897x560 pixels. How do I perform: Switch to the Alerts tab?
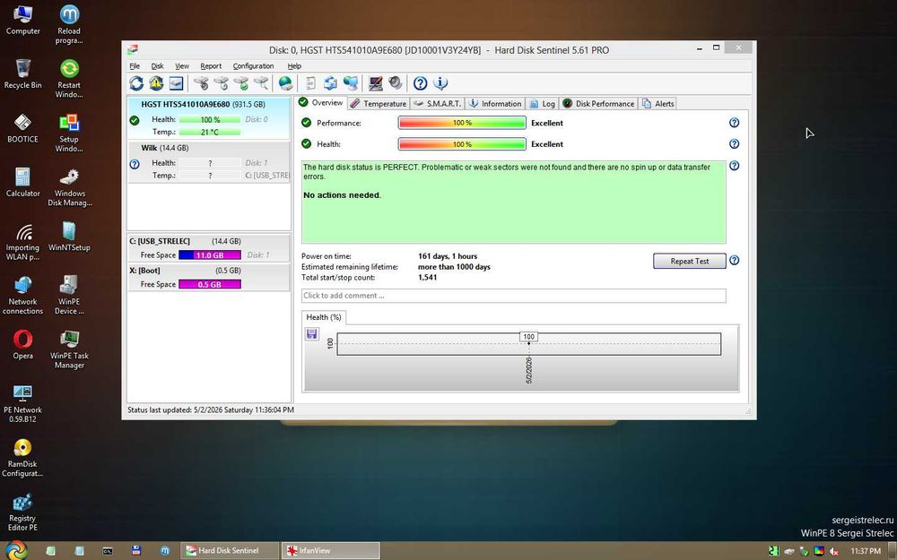click(x=658, y=103)
